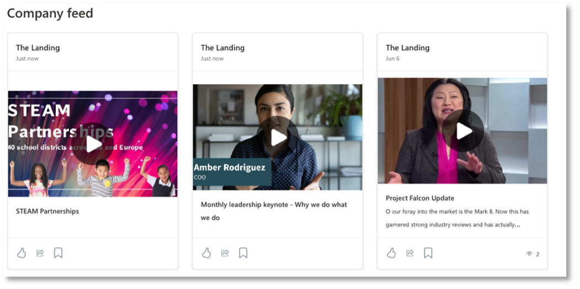Play the Amber Rodriguez keynote video
This screenshot has height=289, width=580.
(278, 137)
